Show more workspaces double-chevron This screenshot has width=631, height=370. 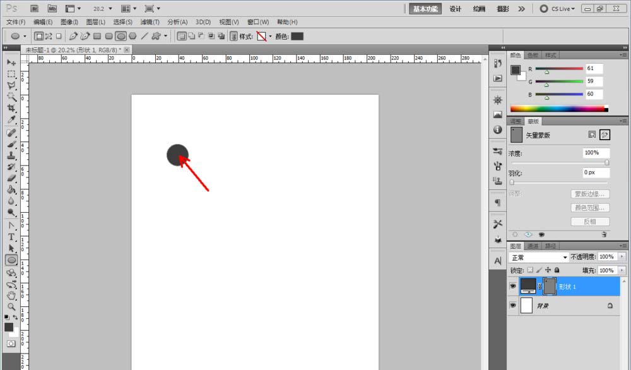click(x=522, y=8)
